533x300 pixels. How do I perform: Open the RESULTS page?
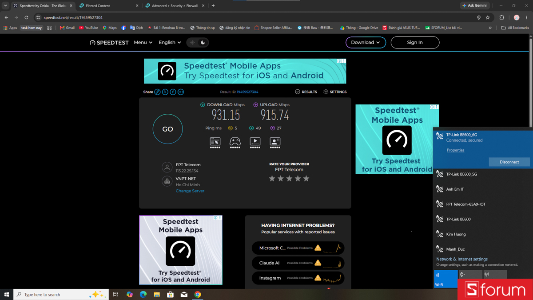point(306,92)
